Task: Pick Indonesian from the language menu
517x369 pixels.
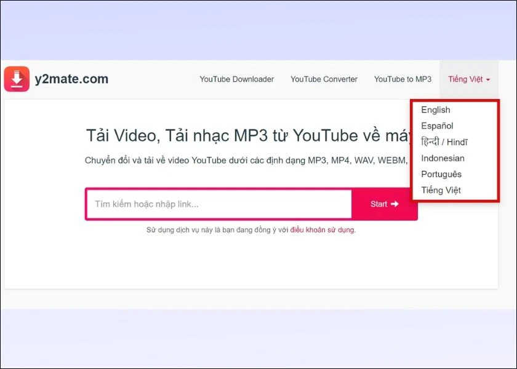Action: [x=443, y=158]
